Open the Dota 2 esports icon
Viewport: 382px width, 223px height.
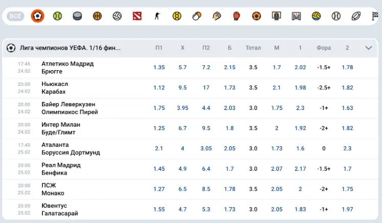pyautogui.click(x=137, y=16)
